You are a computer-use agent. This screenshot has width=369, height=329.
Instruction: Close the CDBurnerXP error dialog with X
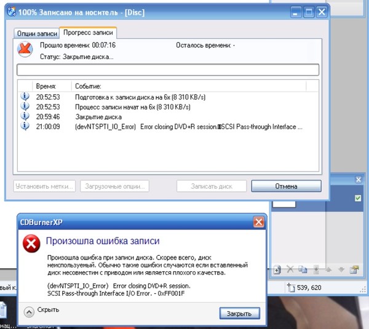click(x=259, y=222)
